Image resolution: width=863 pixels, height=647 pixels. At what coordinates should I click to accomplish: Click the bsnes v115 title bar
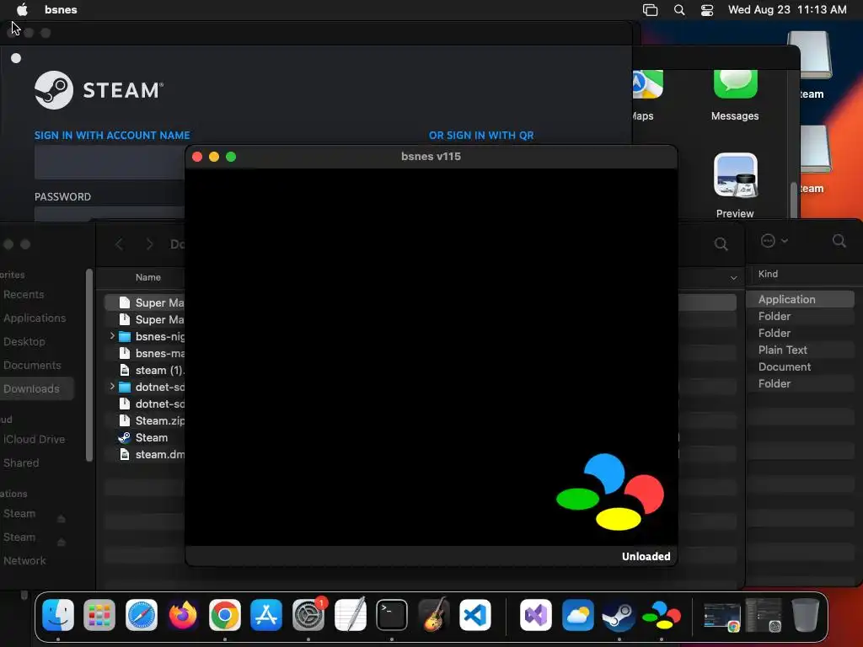coord(431,157)
